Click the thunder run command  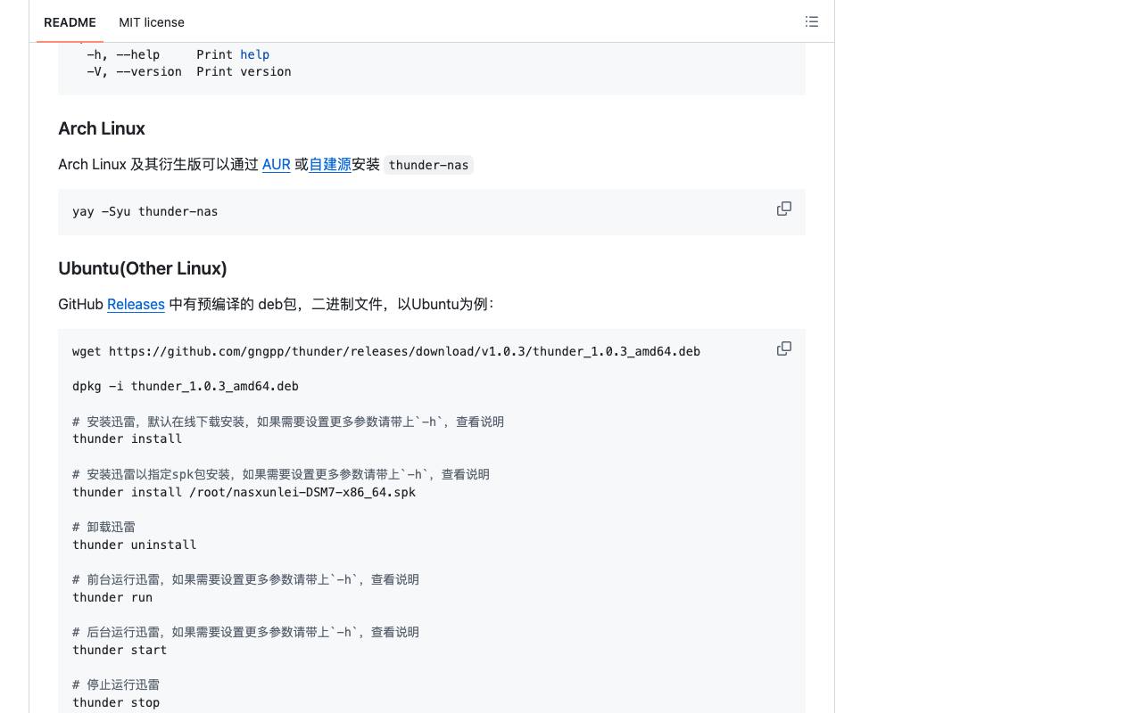(112, 597)
